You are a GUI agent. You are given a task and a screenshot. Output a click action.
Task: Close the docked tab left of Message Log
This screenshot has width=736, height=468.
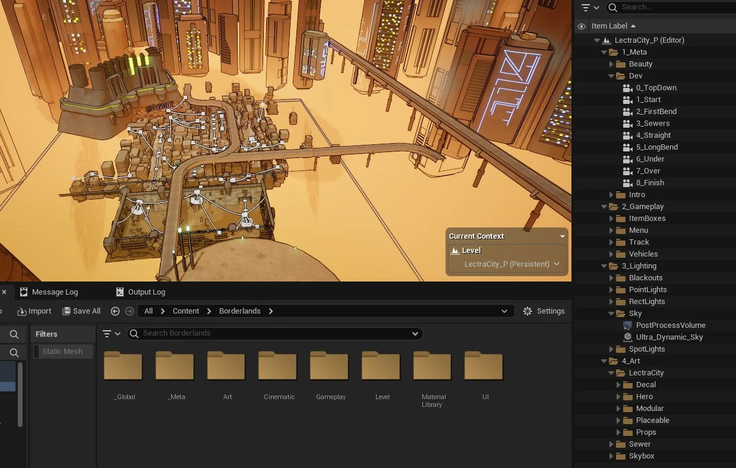click(x=4, y=292)
